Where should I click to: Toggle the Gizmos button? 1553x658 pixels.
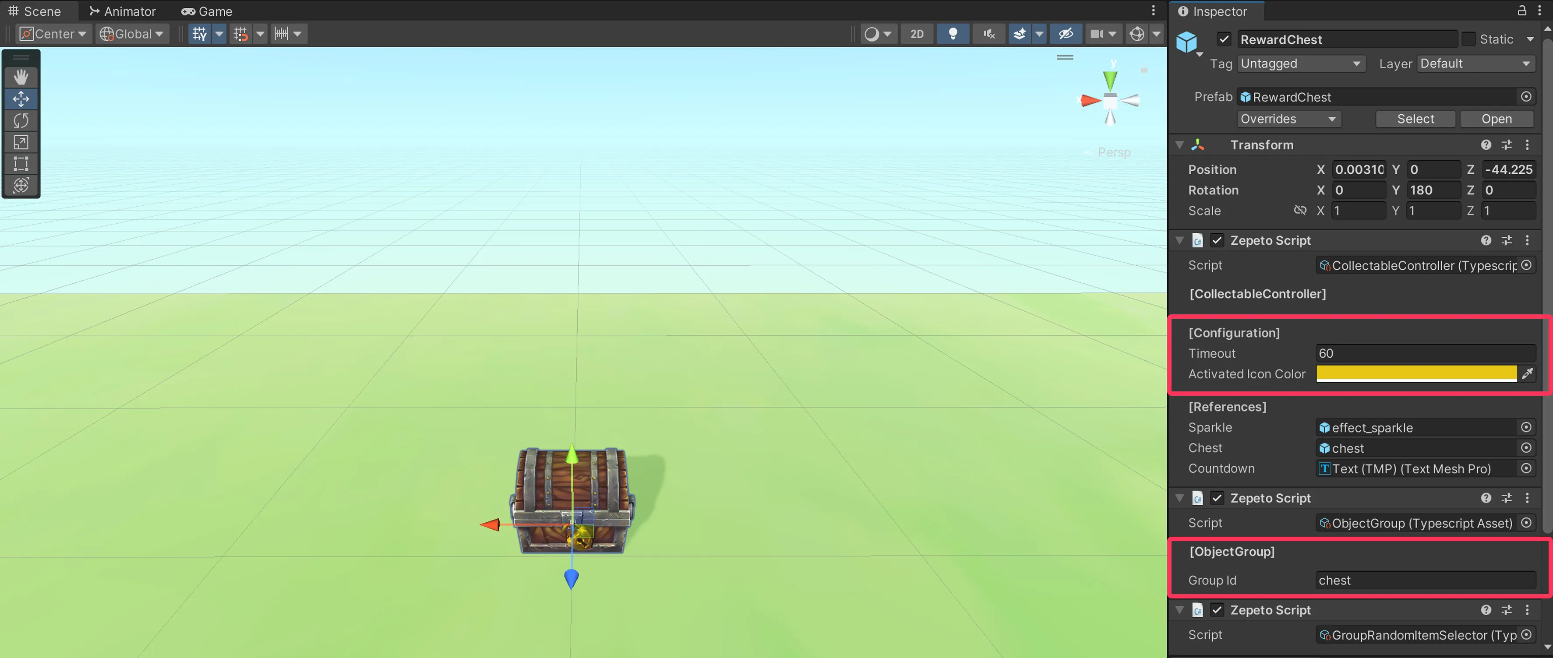1137,34
